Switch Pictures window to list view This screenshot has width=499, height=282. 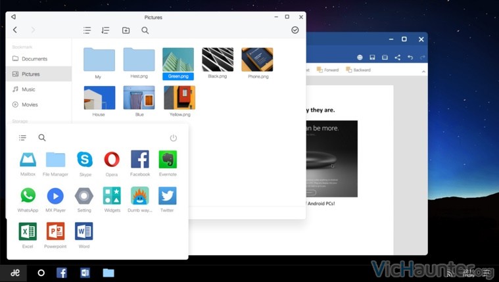pyautogui.click(x=87, y=30)
